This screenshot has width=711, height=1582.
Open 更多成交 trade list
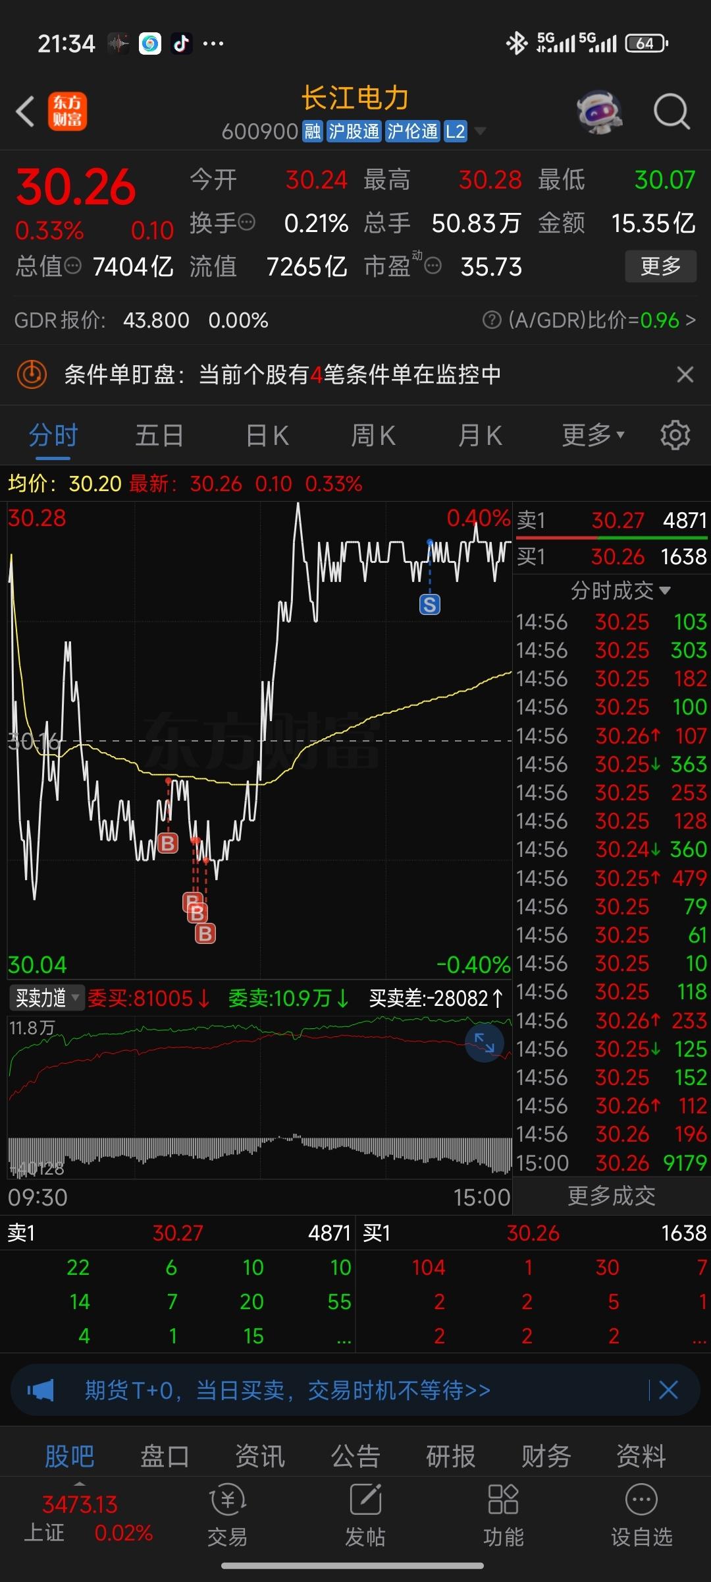[x=612, y=1195]
